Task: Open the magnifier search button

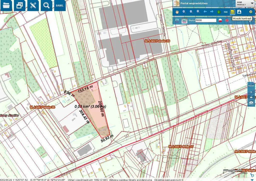Action: click(x=46, y=5)
